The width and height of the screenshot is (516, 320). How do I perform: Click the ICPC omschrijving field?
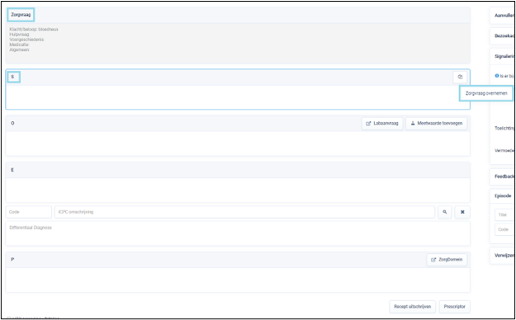click(x=245, y=212)
